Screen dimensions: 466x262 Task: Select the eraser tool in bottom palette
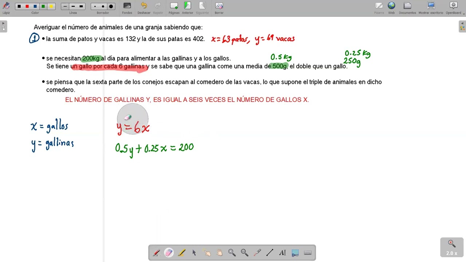[x=169, y=253]
